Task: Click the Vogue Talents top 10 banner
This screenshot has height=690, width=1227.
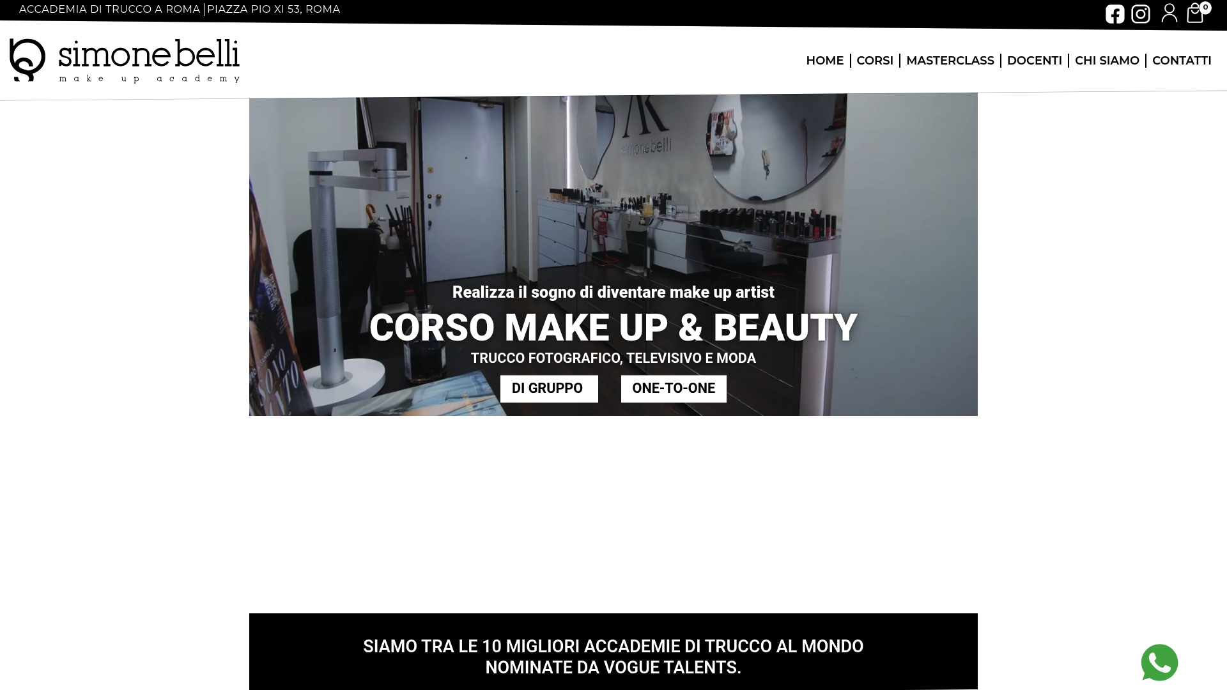Action: coord(613,652)
